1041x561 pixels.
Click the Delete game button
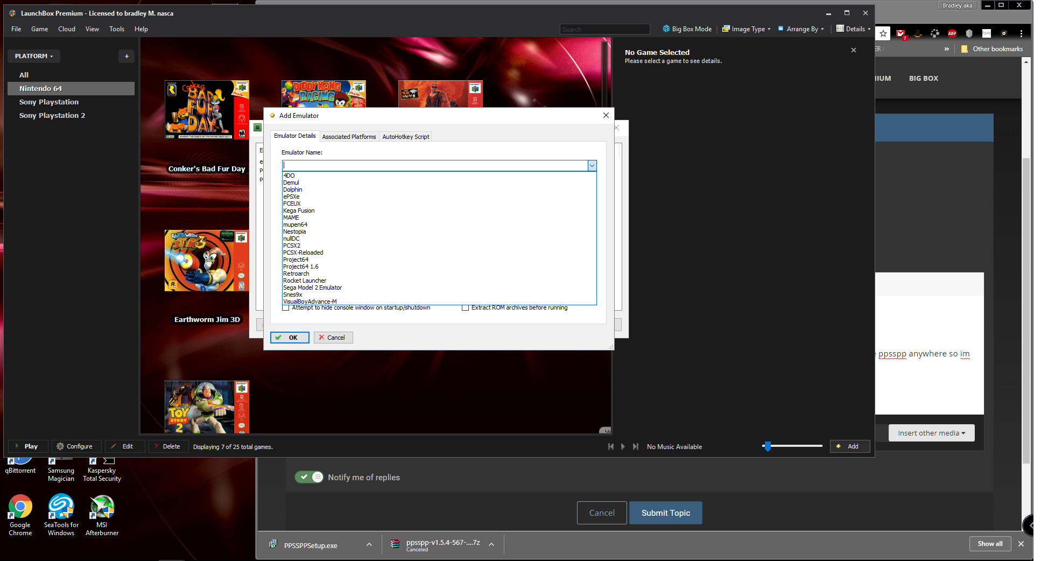168,446
